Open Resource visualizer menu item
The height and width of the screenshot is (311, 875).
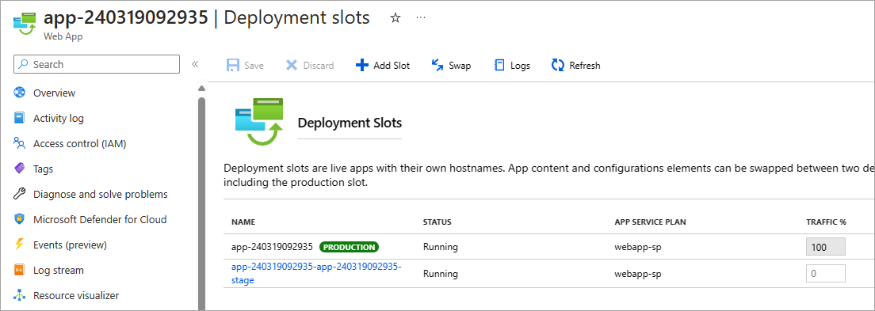tap(76, 295)
